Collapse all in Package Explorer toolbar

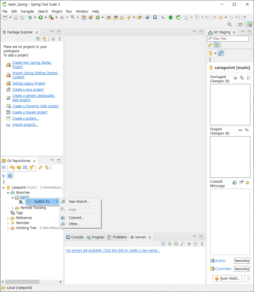coord(38,39)
